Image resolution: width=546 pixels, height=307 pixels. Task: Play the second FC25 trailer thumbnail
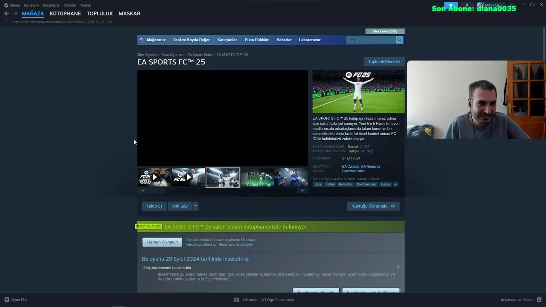(189, 177)
